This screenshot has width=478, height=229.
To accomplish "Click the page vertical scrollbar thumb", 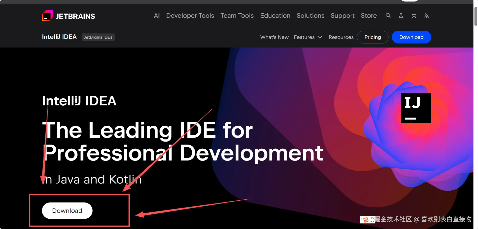I will (476, 16).
